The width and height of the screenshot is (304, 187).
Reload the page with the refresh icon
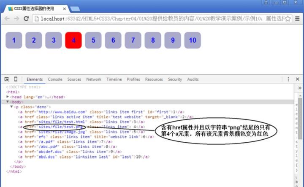tap(26, 19)
